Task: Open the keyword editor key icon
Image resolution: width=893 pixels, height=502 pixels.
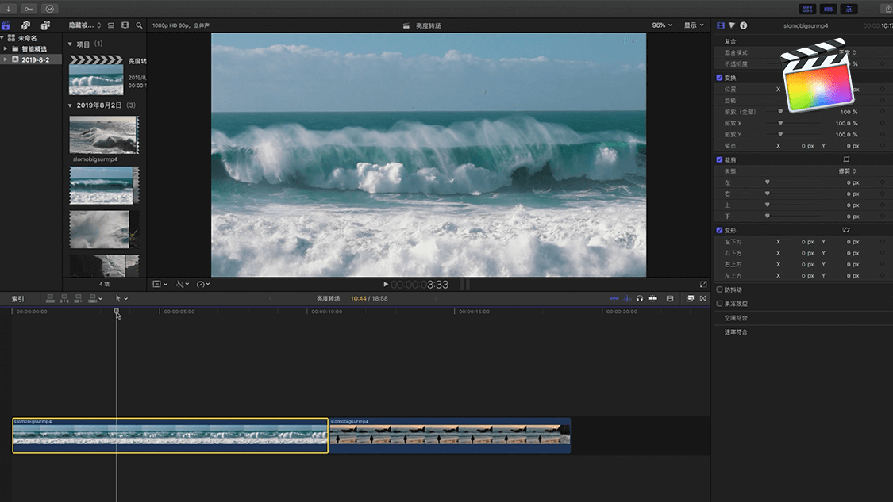Action: 29,9
